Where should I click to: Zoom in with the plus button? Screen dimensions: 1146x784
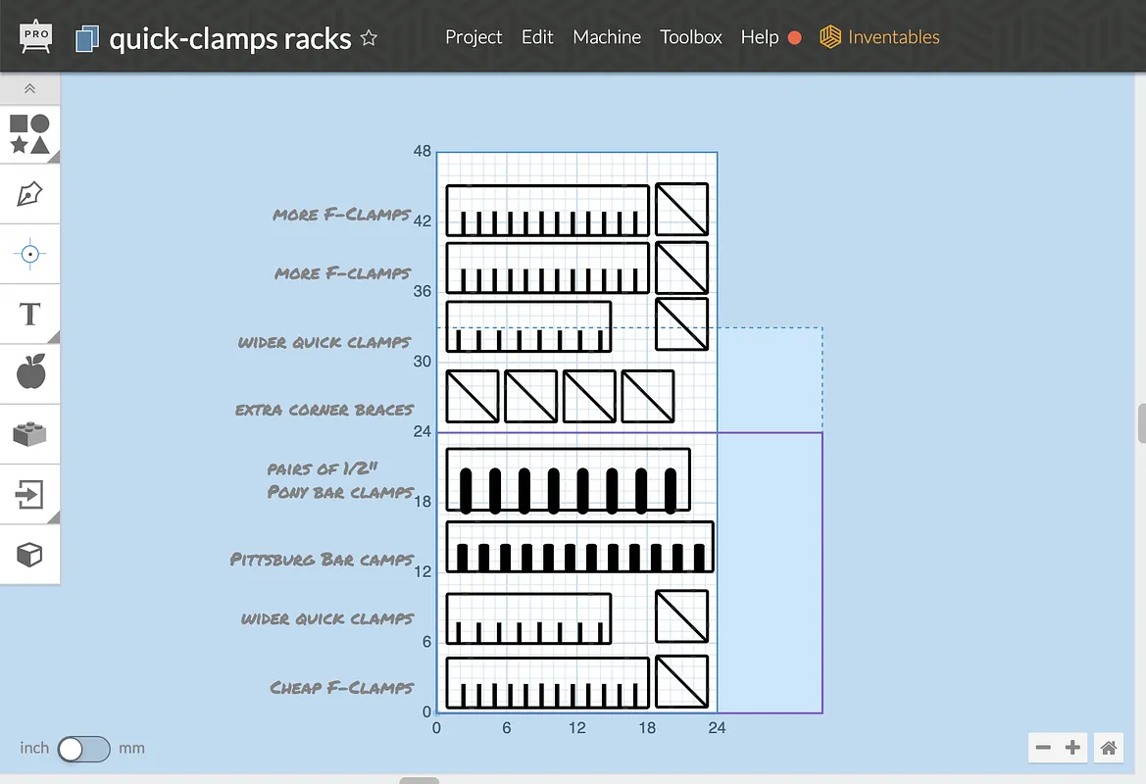[x=1072, y=748]
